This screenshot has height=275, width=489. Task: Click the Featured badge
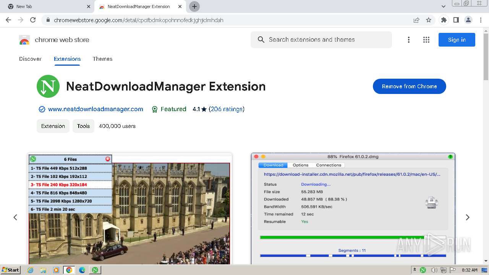pyautogui.click(x=169, y=109)
